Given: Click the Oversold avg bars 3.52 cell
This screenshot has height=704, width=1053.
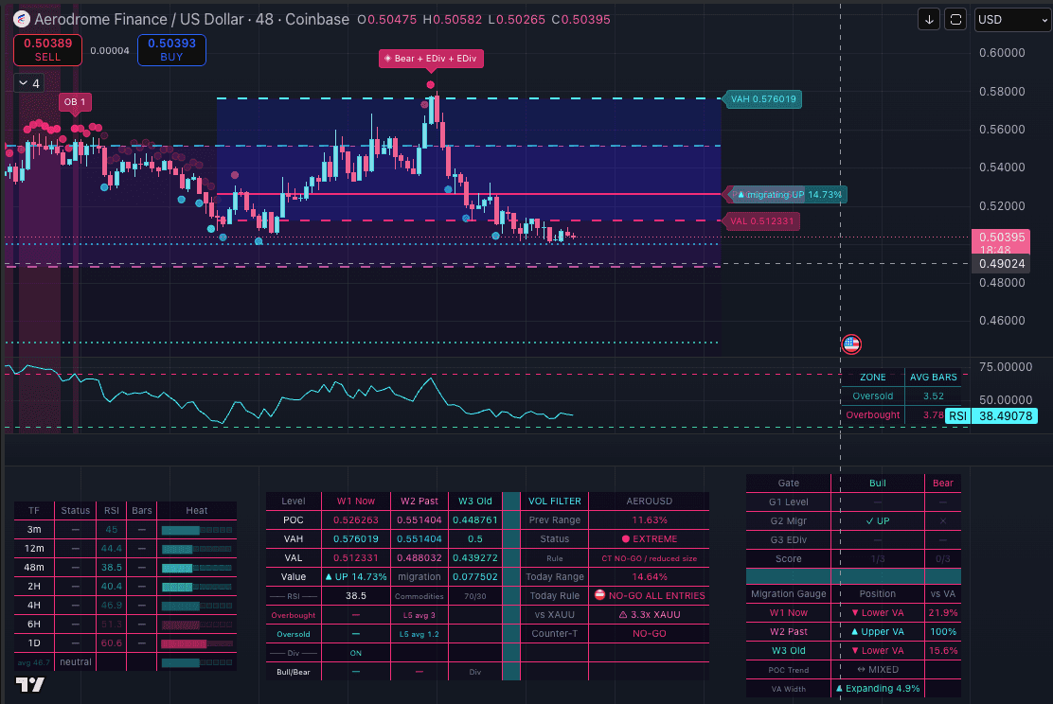Looking at the screenshot, I should point(933,396).
